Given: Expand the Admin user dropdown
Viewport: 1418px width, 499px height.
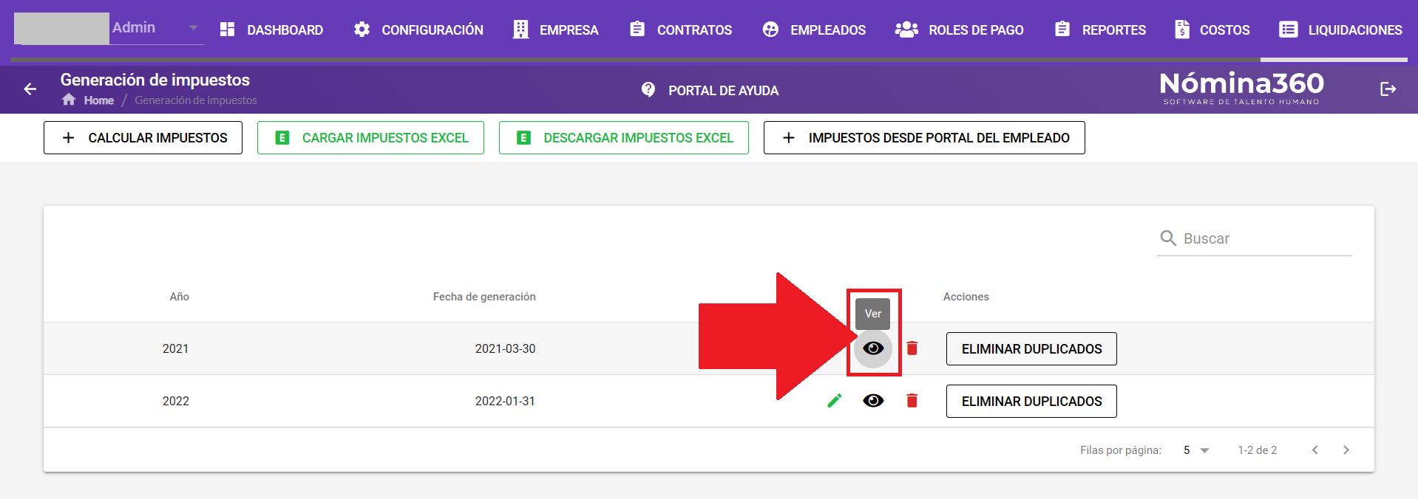Looking at the screenshot, I should (193, 28).
